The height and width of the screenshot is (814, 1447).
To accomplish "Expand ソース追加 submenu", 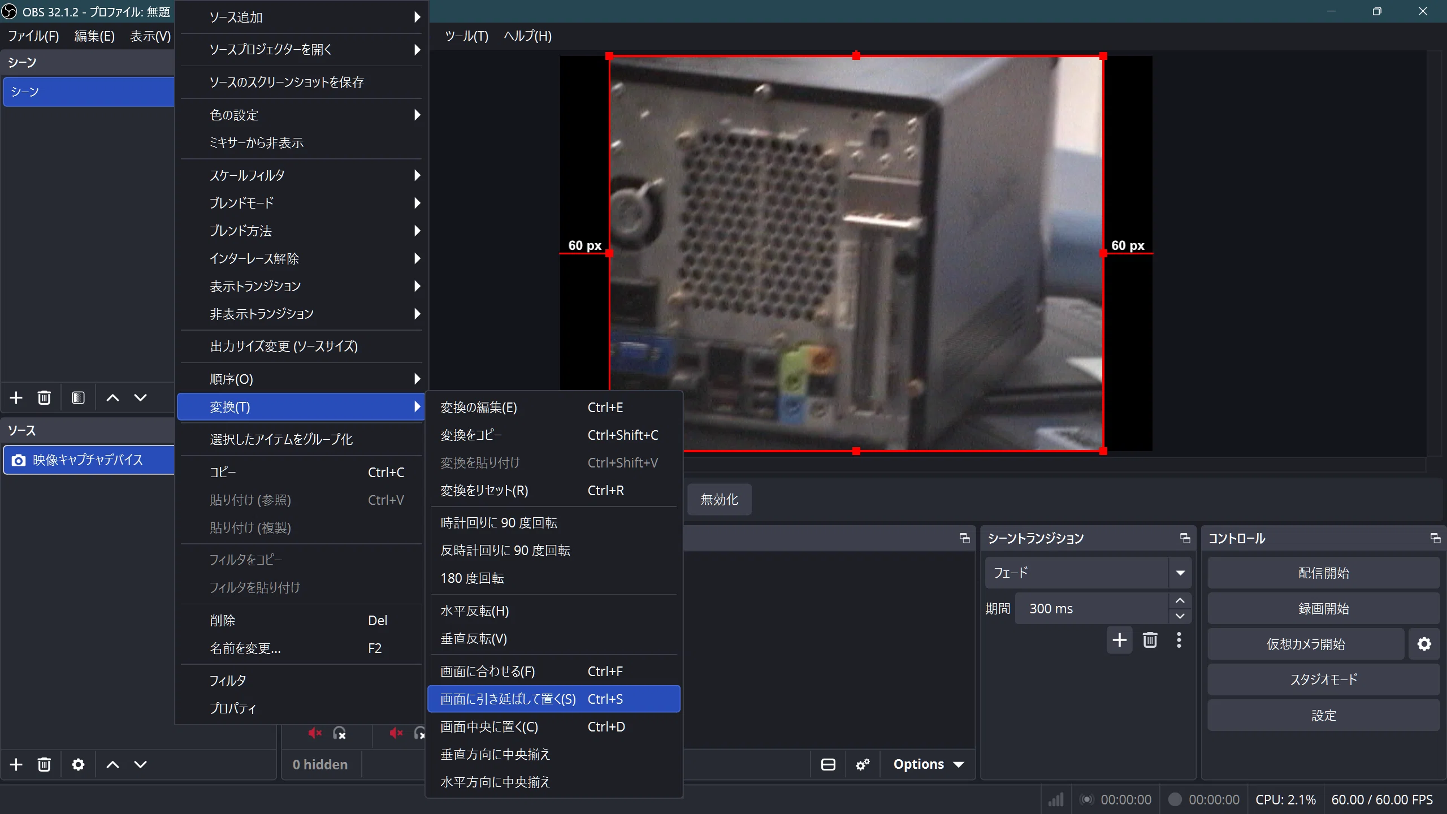I will [301, 17].
